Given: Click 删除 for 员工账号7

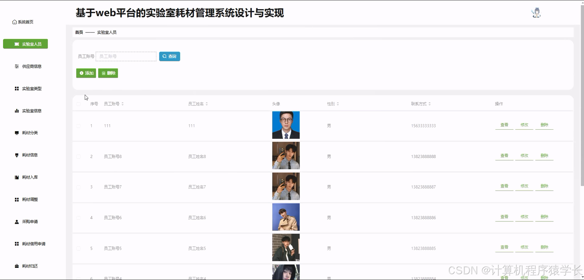Looking at the screenshot, I should [x=544, y=186].
